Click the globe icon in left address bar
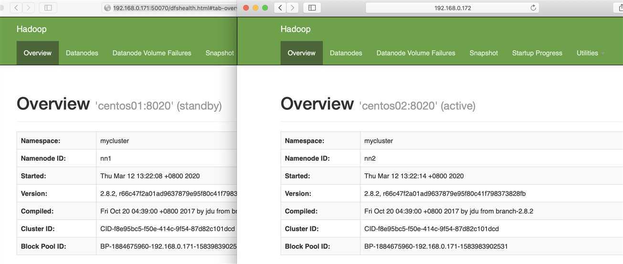The height and width of the screenshot is (264, 623). 107,8
